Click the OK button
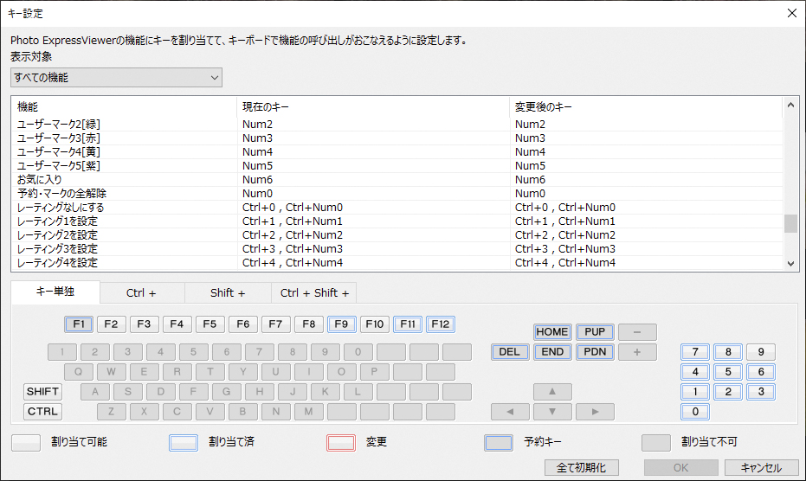 (681, 468)
